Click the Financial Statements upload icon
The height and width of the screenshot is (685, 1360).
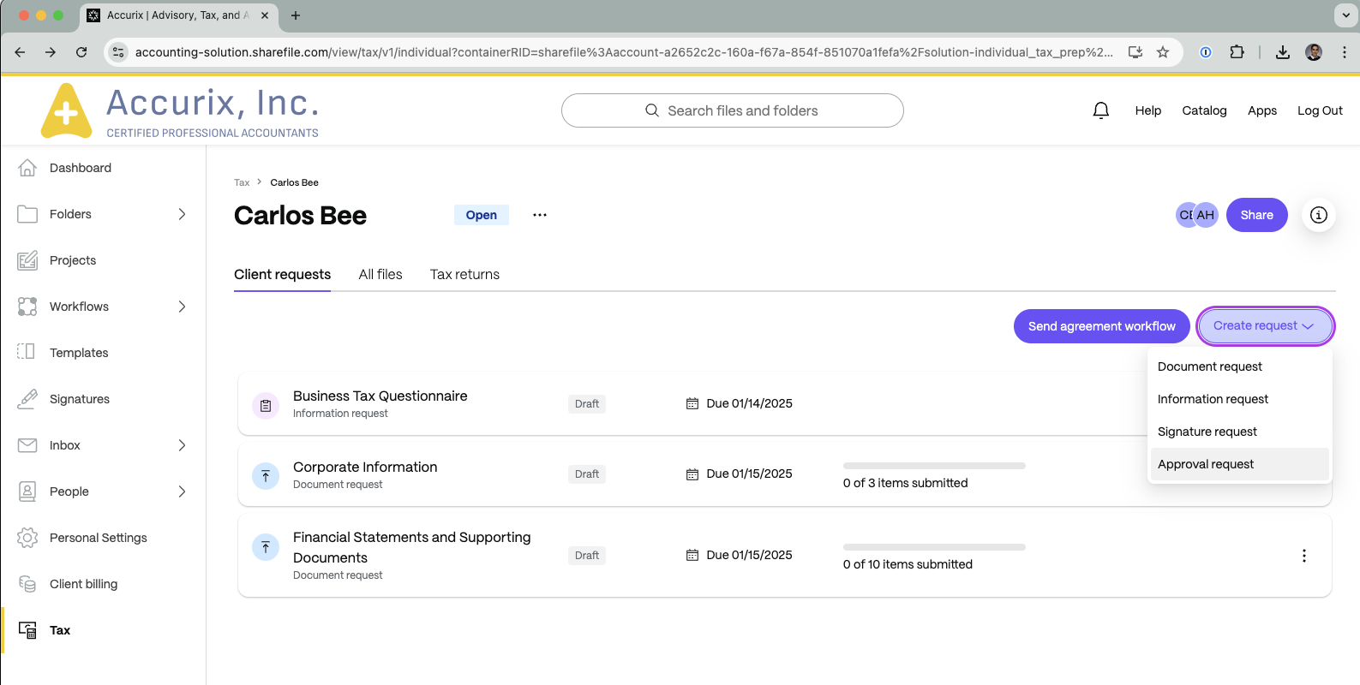tap(266, 547)
